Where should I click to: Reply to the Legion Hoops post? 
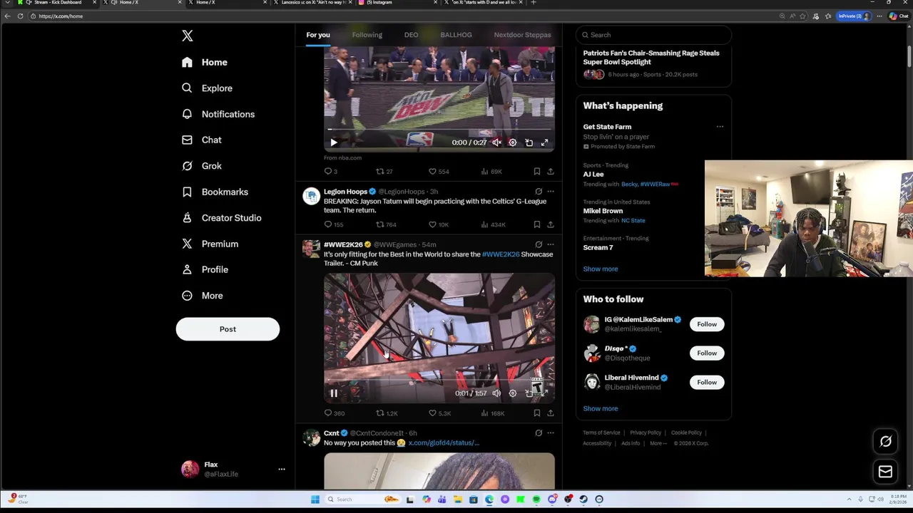(333, 224)
